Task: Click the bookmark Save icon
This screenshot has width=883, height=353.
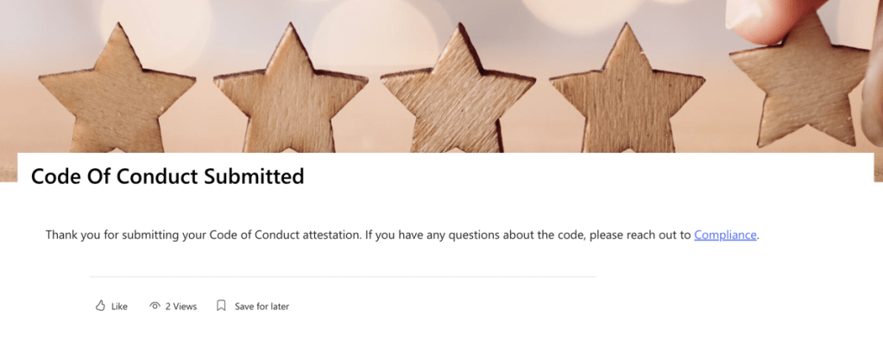Action: (x=221, y=306)
